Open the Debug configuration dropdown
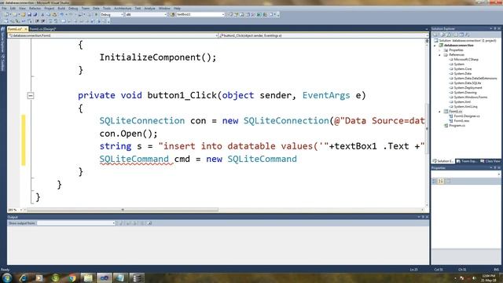The image size is (503, 283). point(112,14)
